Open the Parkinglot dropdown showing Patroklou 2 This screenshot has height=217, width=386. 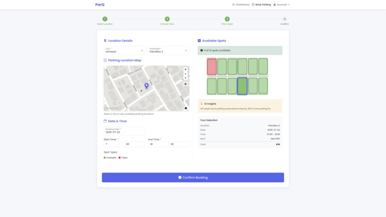point(169,50)
